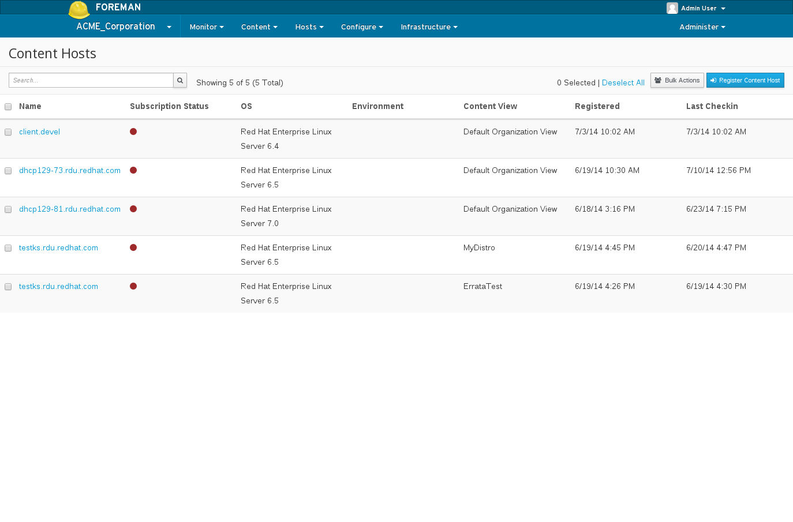
Task: Click '7/10/14 12:56 PM' last checkin cell
Action: (x=719, y=170)
